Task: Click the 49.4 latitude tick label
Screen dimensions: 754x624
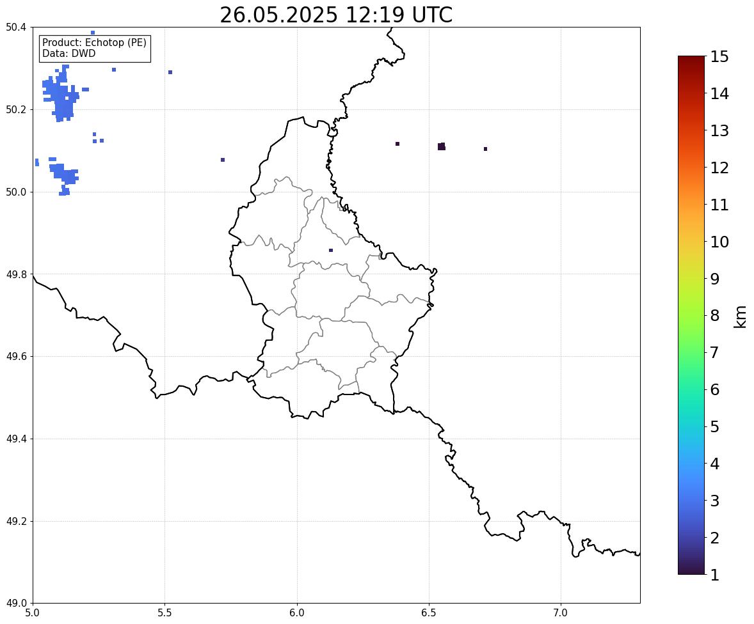Action: 15,439
